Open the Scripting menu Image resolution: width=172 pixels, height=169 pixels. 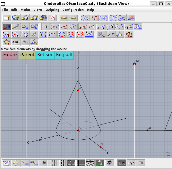pos(52,10)
